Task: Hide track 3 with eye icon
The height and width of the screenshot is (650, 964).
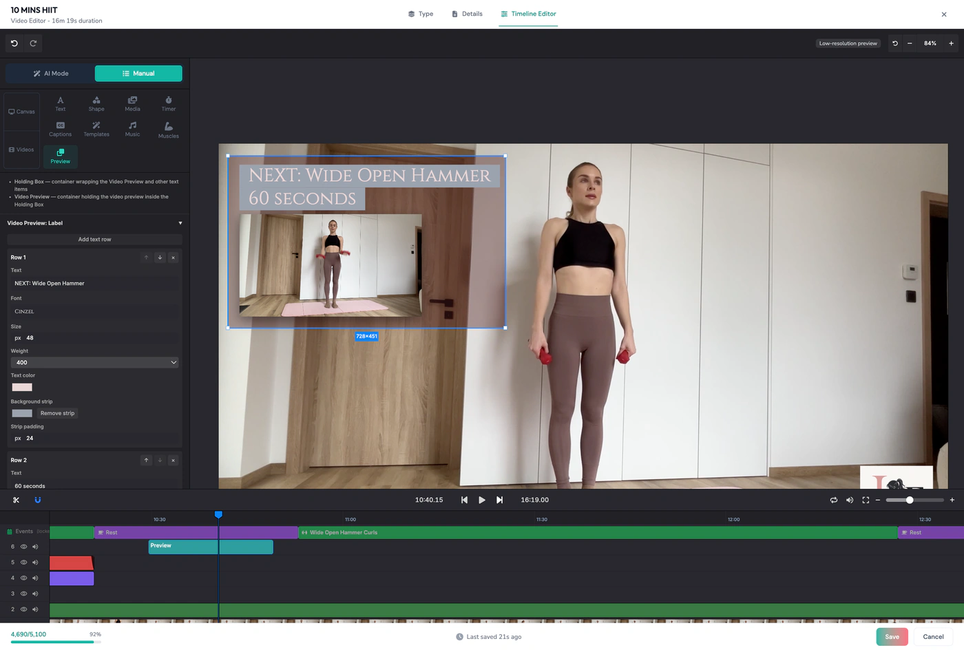Action: click(23, 594)
